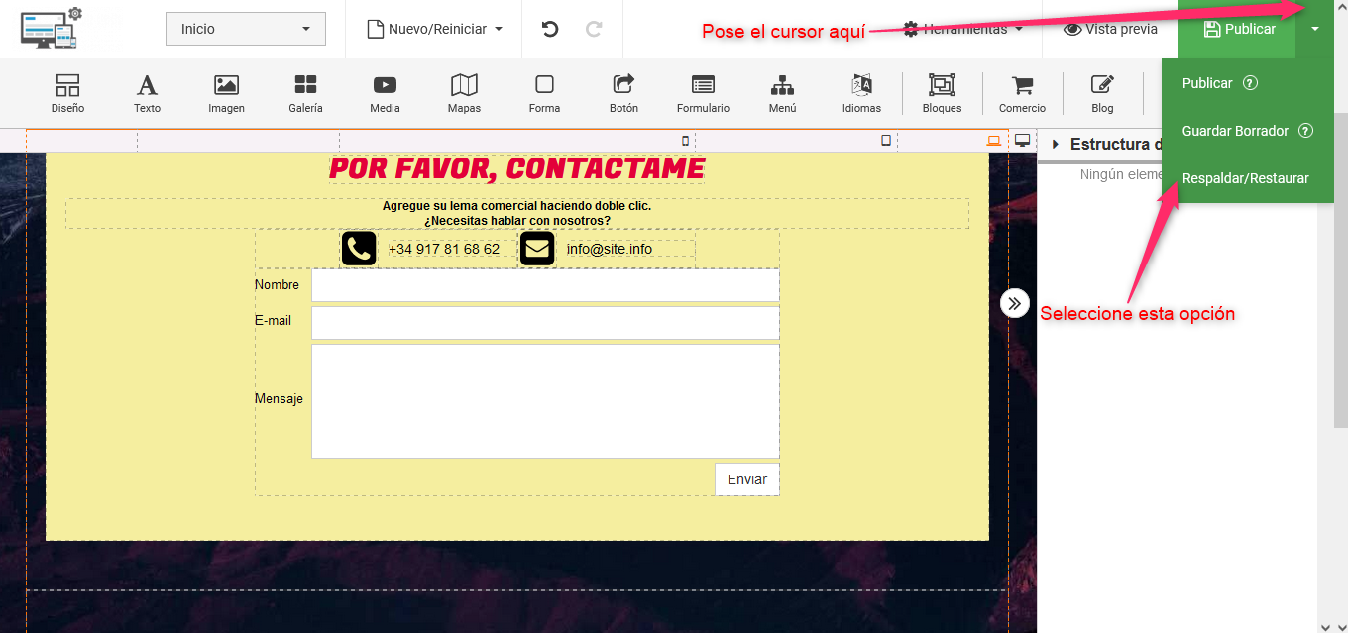1348x633 pixels.
Task: Select the Media tool
Action: click(385, 94)
